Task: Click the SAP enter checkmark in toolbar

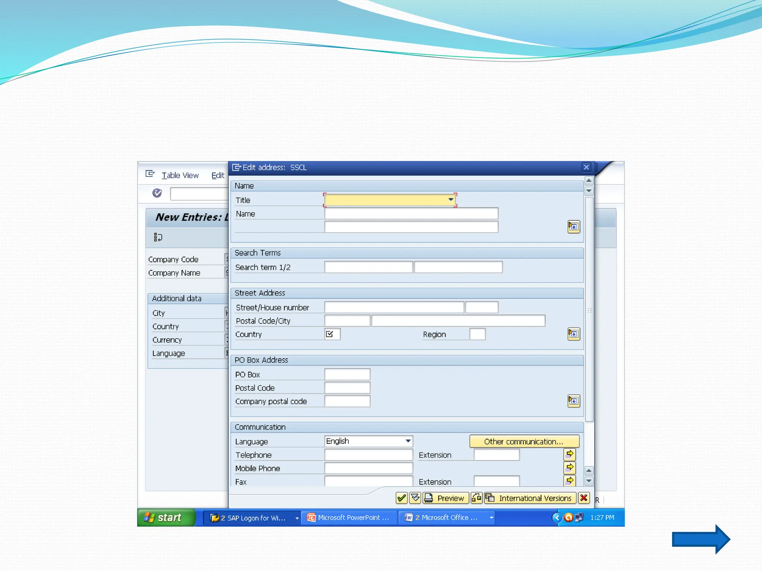Action: [157, 193]
